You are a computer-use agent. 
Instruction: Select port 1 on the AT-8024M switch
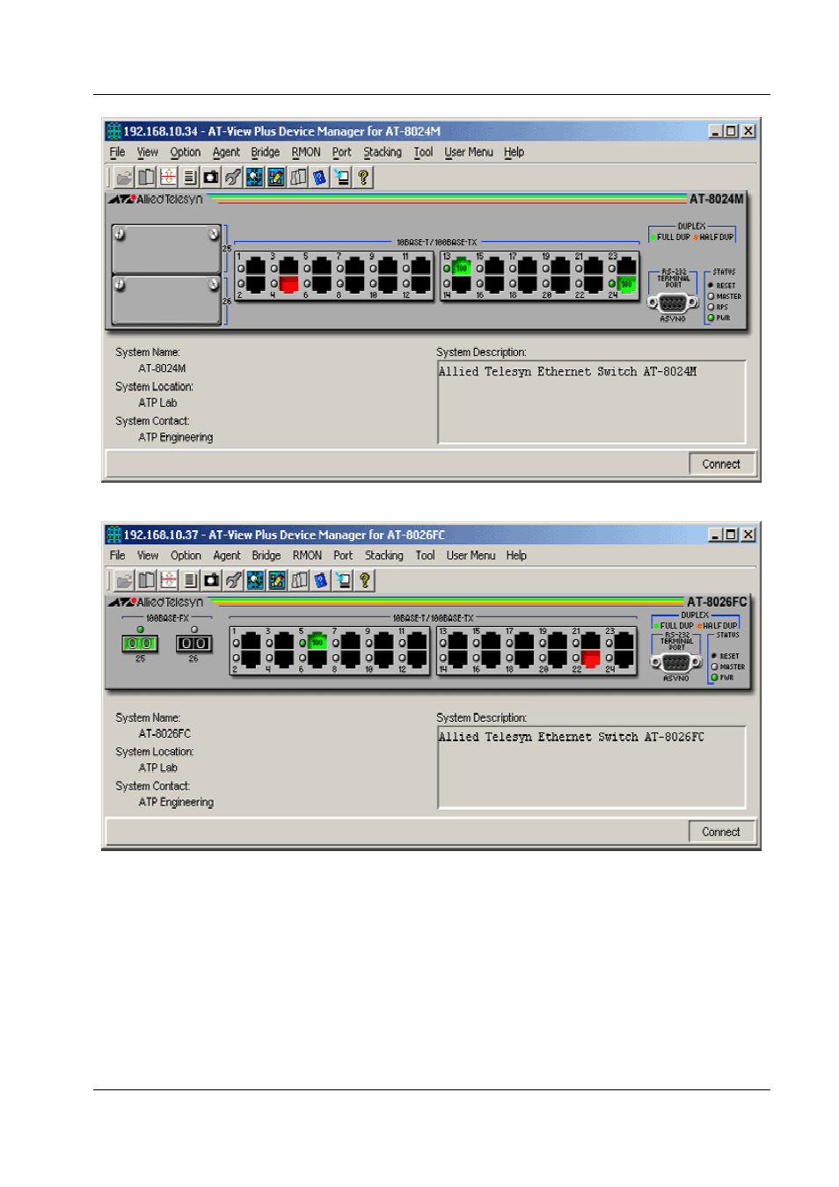click(255, 266)
